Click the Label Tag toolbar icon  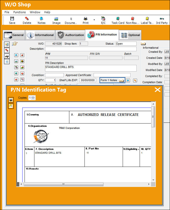(147, 20)
